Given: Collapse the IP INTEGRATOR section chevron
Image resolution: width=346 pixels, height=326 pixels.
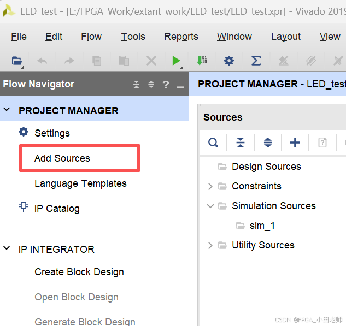Looking at the screenshot, I should [x=7, y=248].
